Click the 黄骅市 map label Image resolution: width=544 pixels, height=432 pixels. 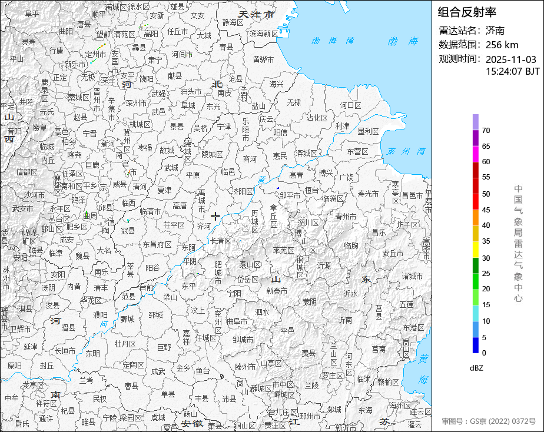263,59
